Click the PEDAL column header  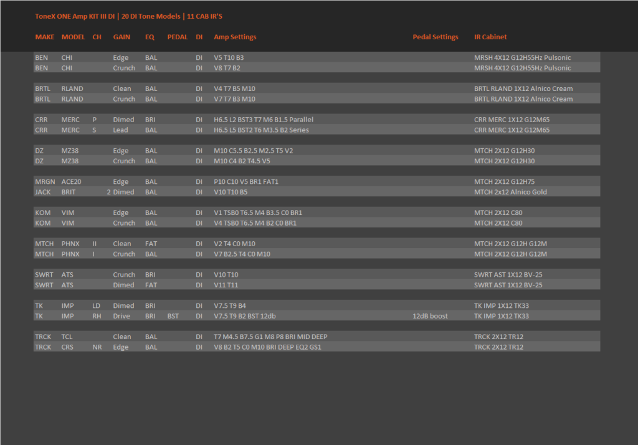tap(178, 37)
